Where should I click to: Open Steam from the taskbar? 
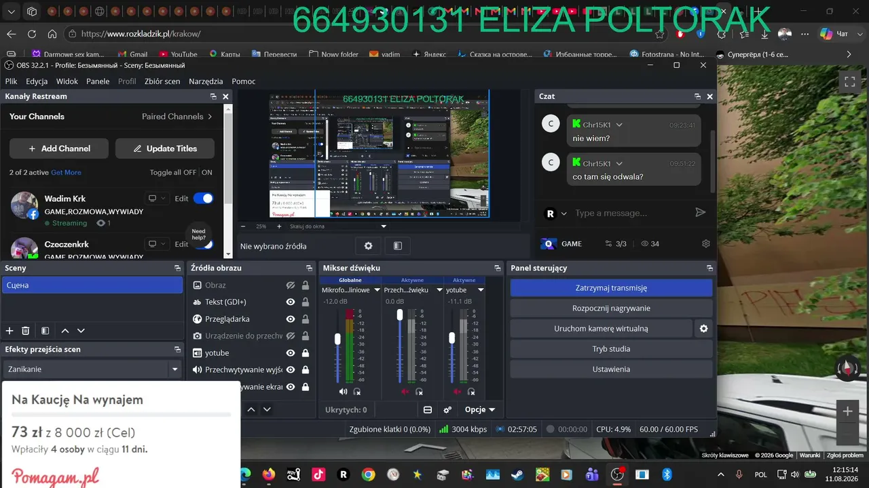pyautogui.click(x=517, y=474)
